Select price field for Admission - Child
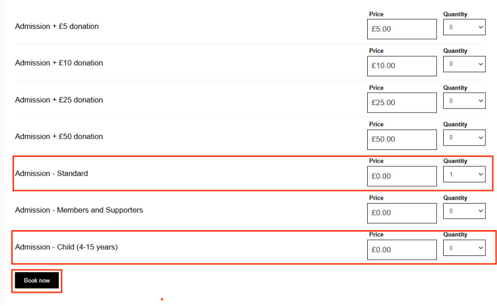Viewport: 497px width, 306px height. [402, 249]
